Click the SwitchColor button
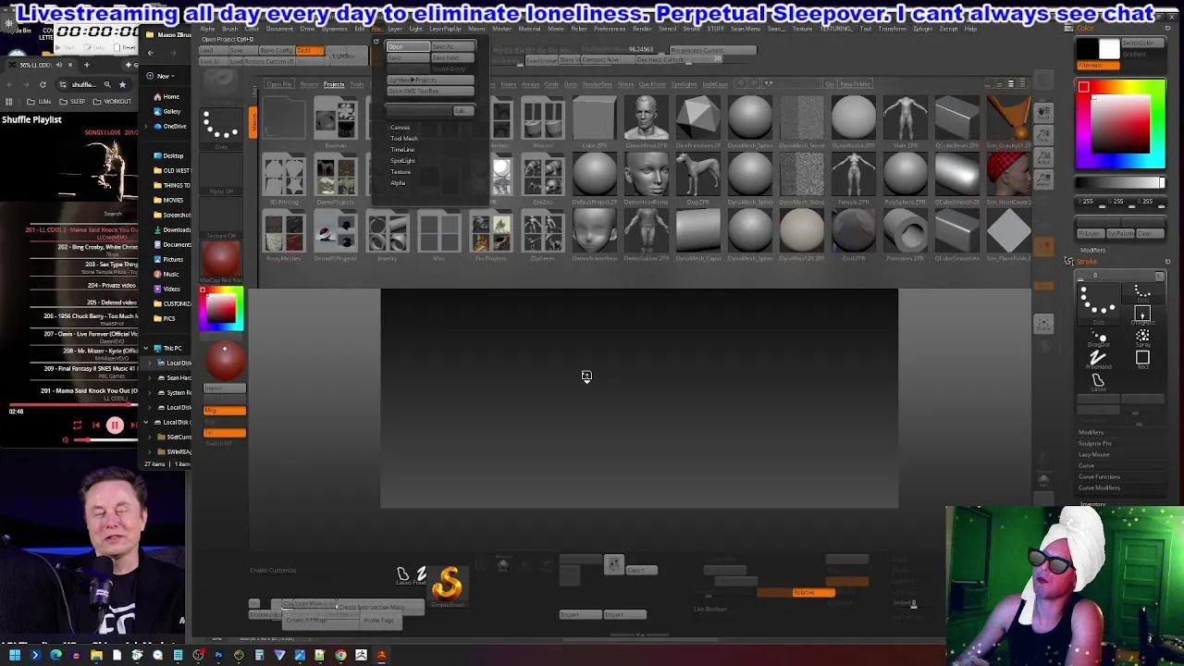This screenshot has height=666, width=1184. pyautogui.click(x=1138, y=43)
